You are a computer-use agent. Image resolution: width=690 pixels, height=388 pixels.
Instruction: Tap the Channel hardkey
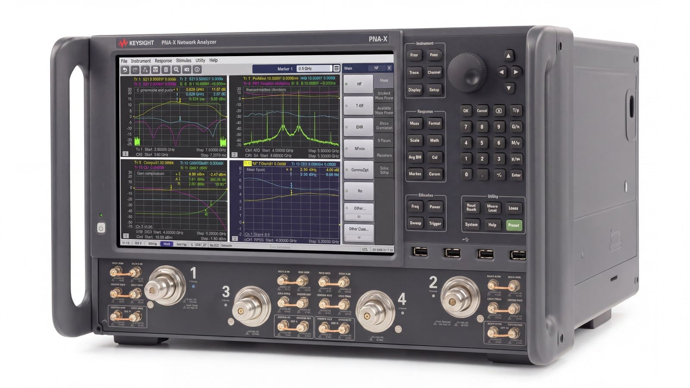pos(434,72)
